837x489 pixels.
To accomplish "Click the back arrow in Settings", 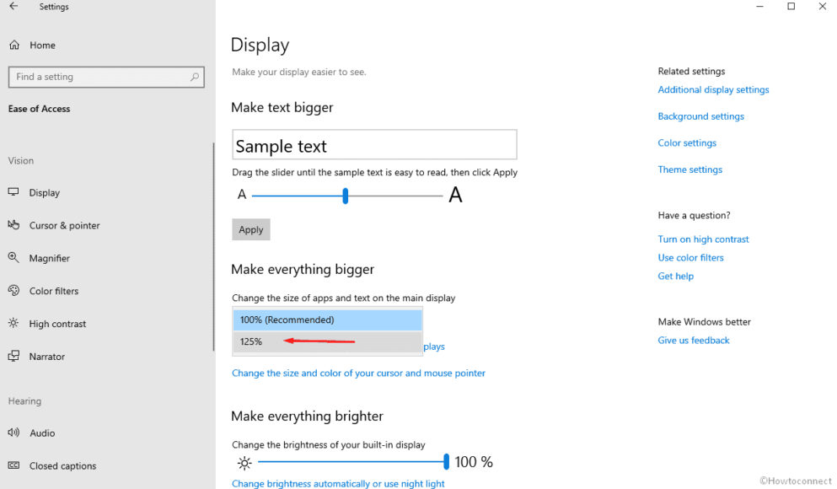I will (13, 7).
